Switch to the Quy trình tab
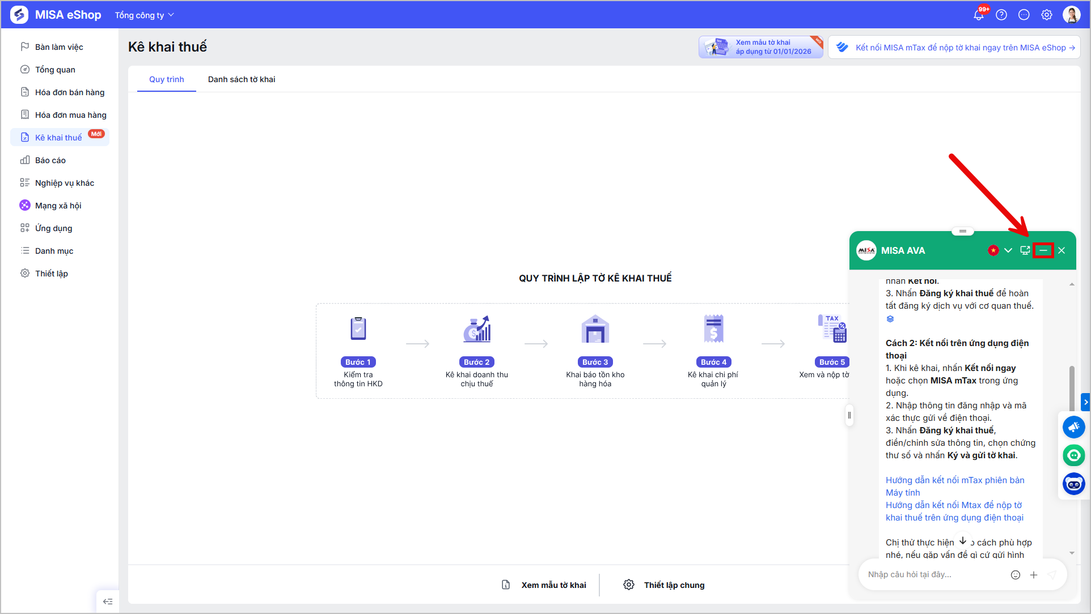The image size is (1091, 614). (x=167, y=79)
